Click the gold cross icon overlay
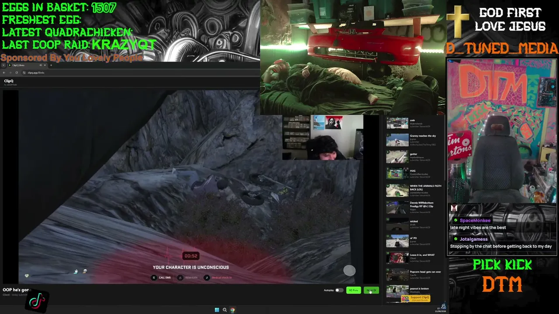The width and height of the screenshot is (559, 314). pyautogui.click(x=458, y=22)
